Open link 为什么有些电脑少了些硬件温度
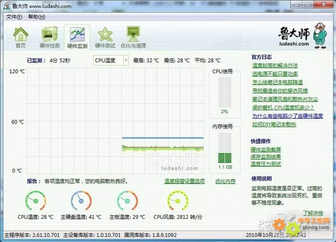The image size is (336, 242). [288, 116]
